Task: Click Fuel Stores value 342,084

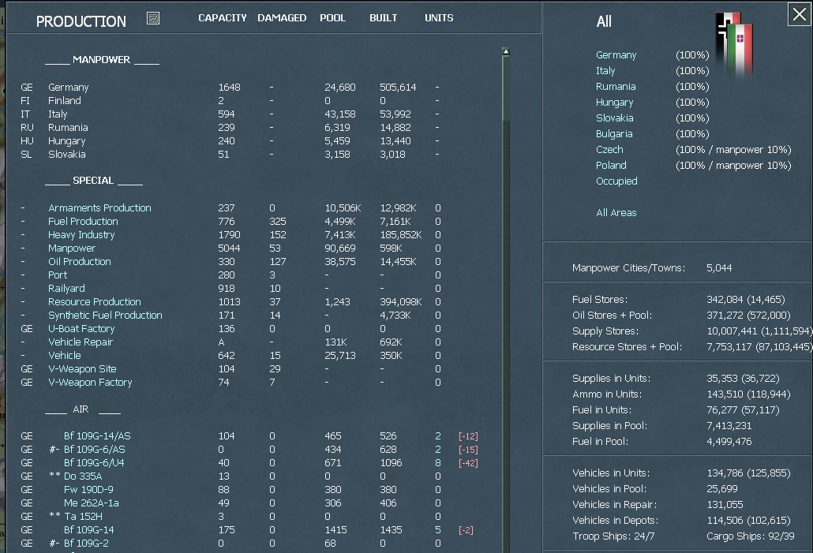Action: (x=725, y=300)
